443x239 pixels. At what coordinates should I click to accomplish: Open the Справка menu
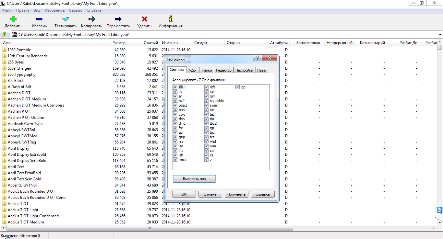tap(94, 10)
